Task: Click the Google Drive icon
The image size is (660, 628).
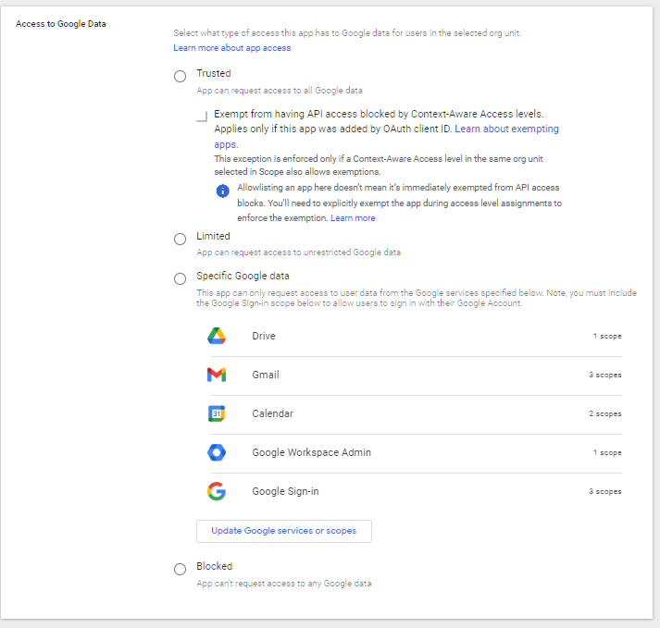Action: (x=217, y=336)
